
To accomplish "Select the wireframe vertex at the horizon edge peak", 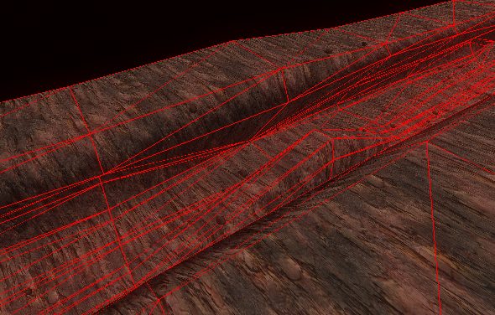I will tap(233, 41).
